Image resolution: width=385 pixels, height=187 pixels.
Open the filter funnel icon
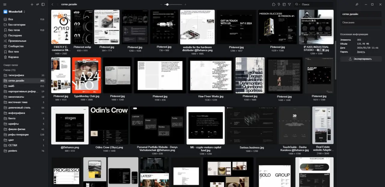[289, 4]
